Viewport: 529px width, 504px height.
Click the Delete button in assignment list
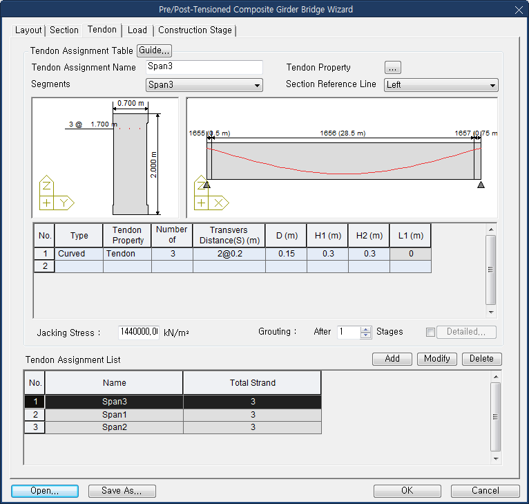click(x=481, y=359)
